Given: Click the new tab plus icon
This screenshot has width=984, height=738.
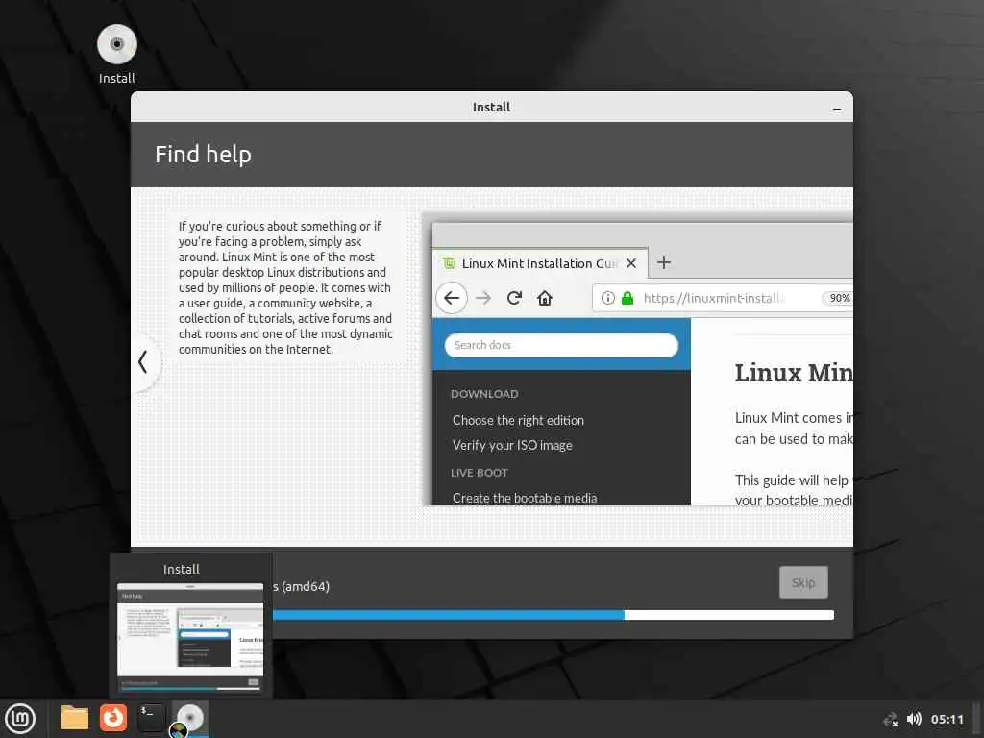Looking at the screenshot, I should click(x=664, y=262).
